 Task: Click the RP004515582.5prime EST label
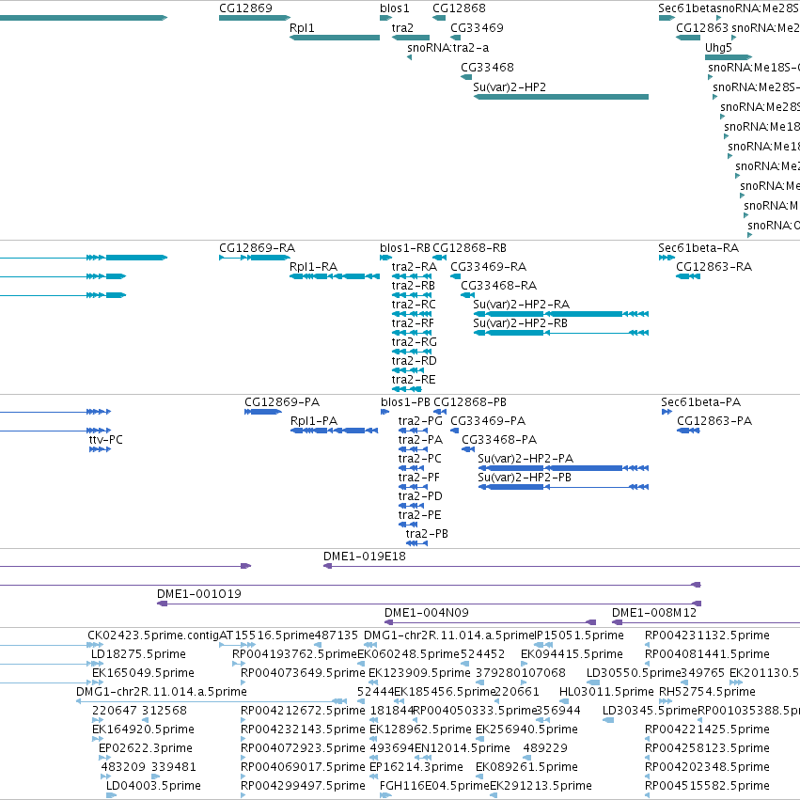point(707,786)
